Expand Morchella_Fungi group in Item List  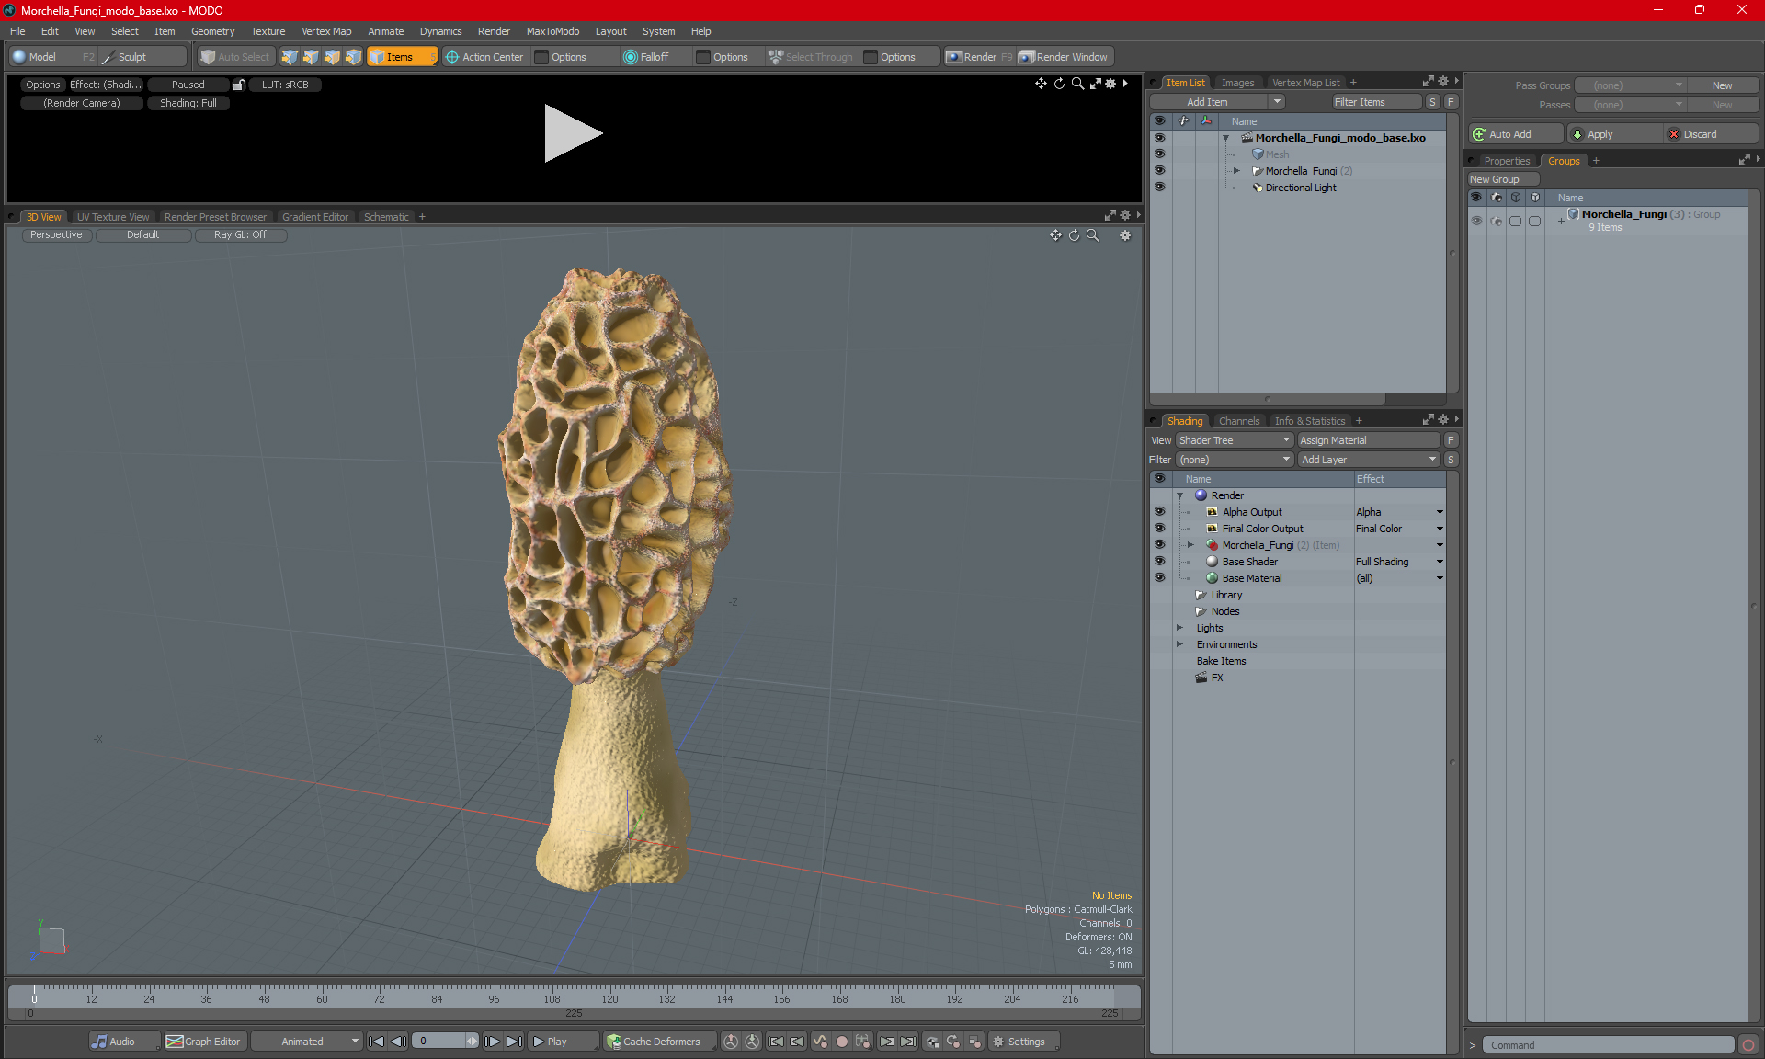click(x=1236, y=171)
